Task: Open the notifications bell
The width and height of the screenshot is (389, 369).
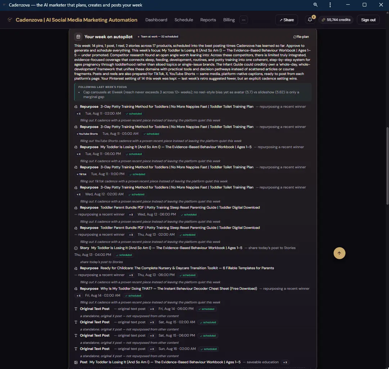Action: point(310,19)
